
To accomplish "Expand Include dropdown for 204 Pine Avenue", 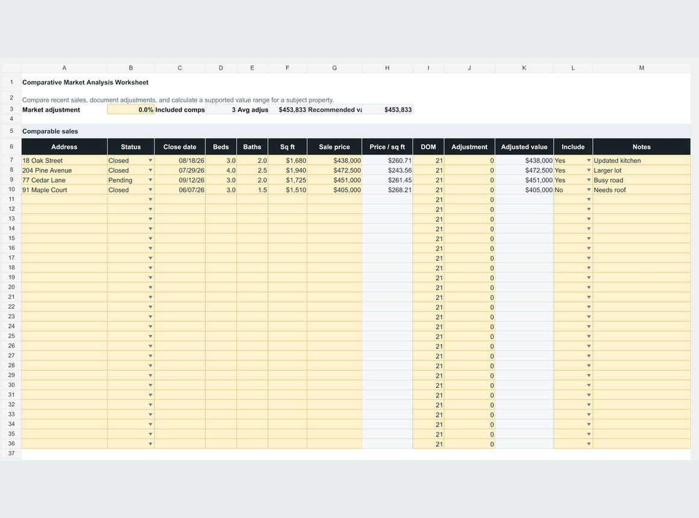I will pyautogui.click(x=589, y=170).
